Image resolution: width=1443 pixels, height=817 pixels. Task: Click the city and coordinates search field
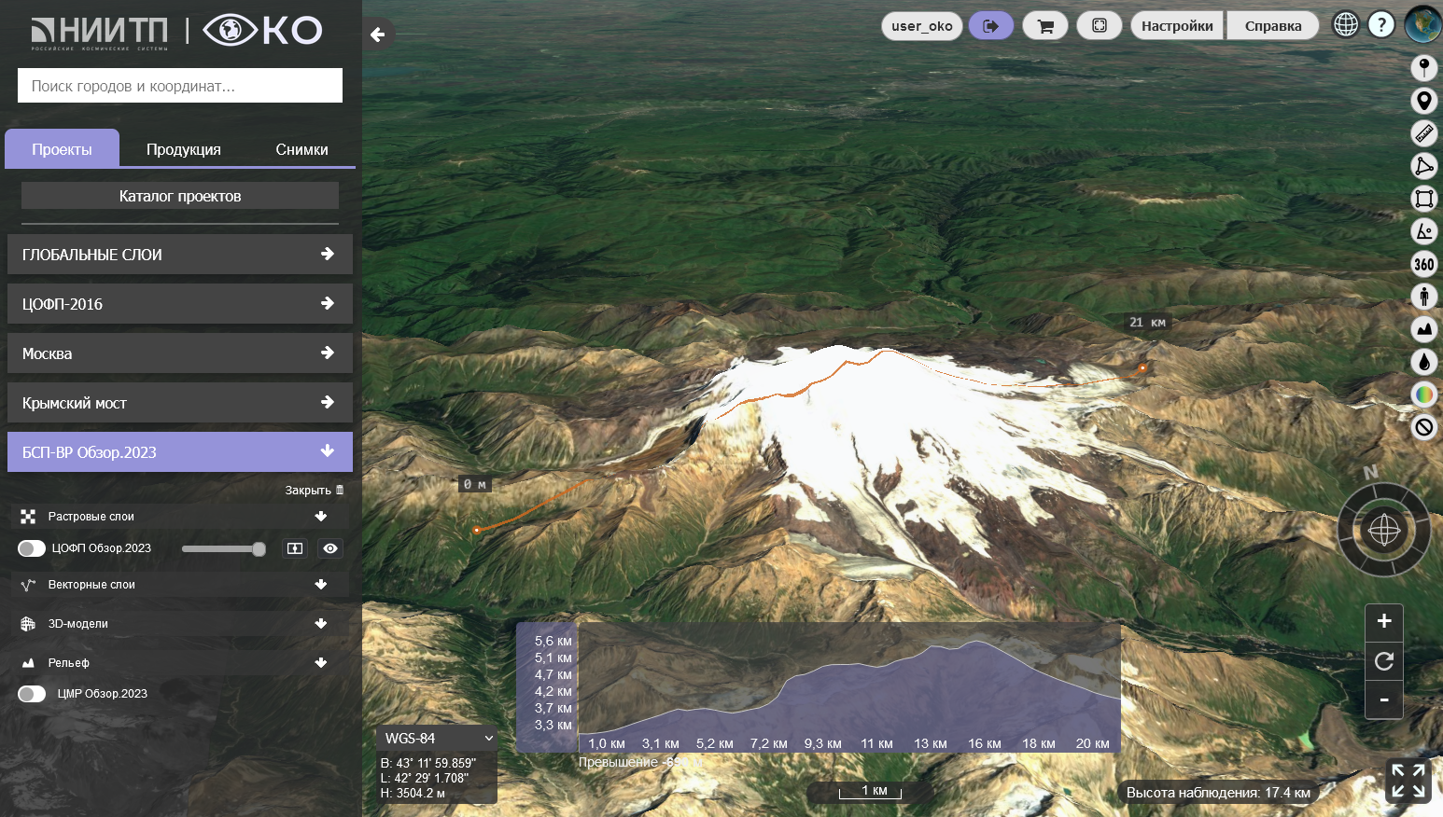point(180,86)
